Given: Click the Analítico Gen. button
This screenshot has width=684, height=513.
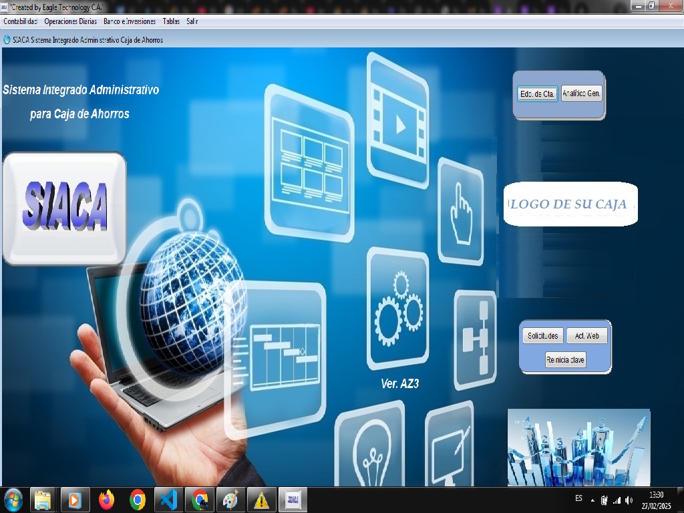Looking at the screenshot, I should tap(581, 94).
